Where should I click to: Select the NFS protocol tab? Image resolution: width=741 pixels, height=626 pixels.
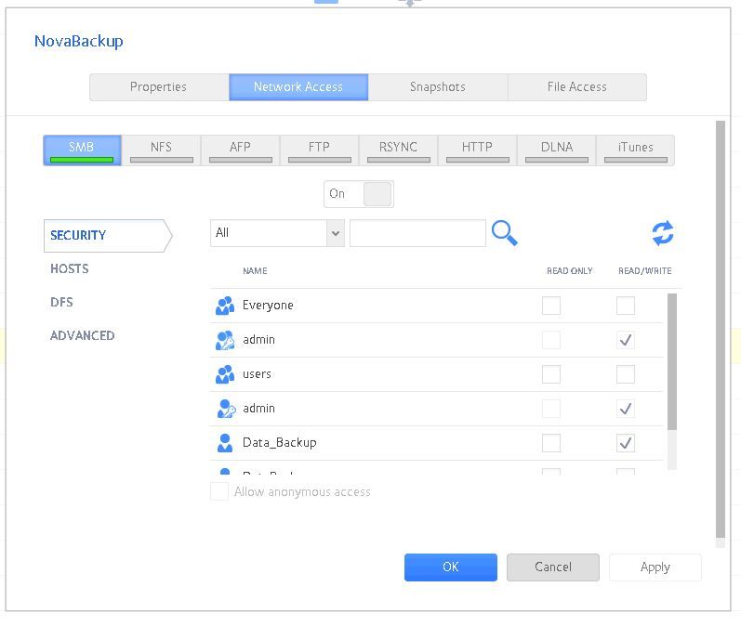pyautogui.click(x=161, y=150)
